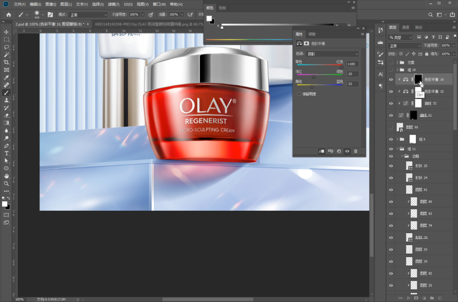Show the 图层 90 layer
Viewport: 458px width, 302px height.
[x=391, y=127]
